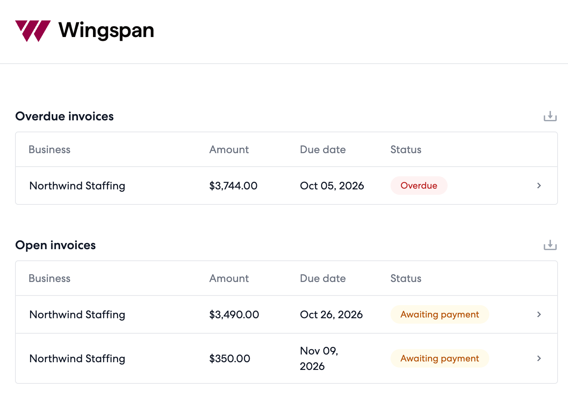Click the $350.00 amount
Screen dimensions: 568x395
230,359
